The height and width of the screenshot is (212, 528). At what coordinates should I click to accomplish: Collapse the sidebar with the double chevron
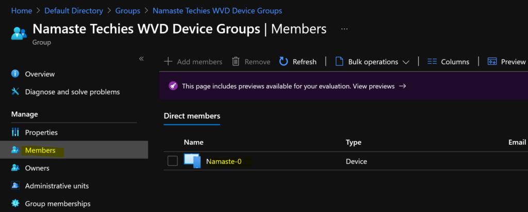tap(141, 59)
